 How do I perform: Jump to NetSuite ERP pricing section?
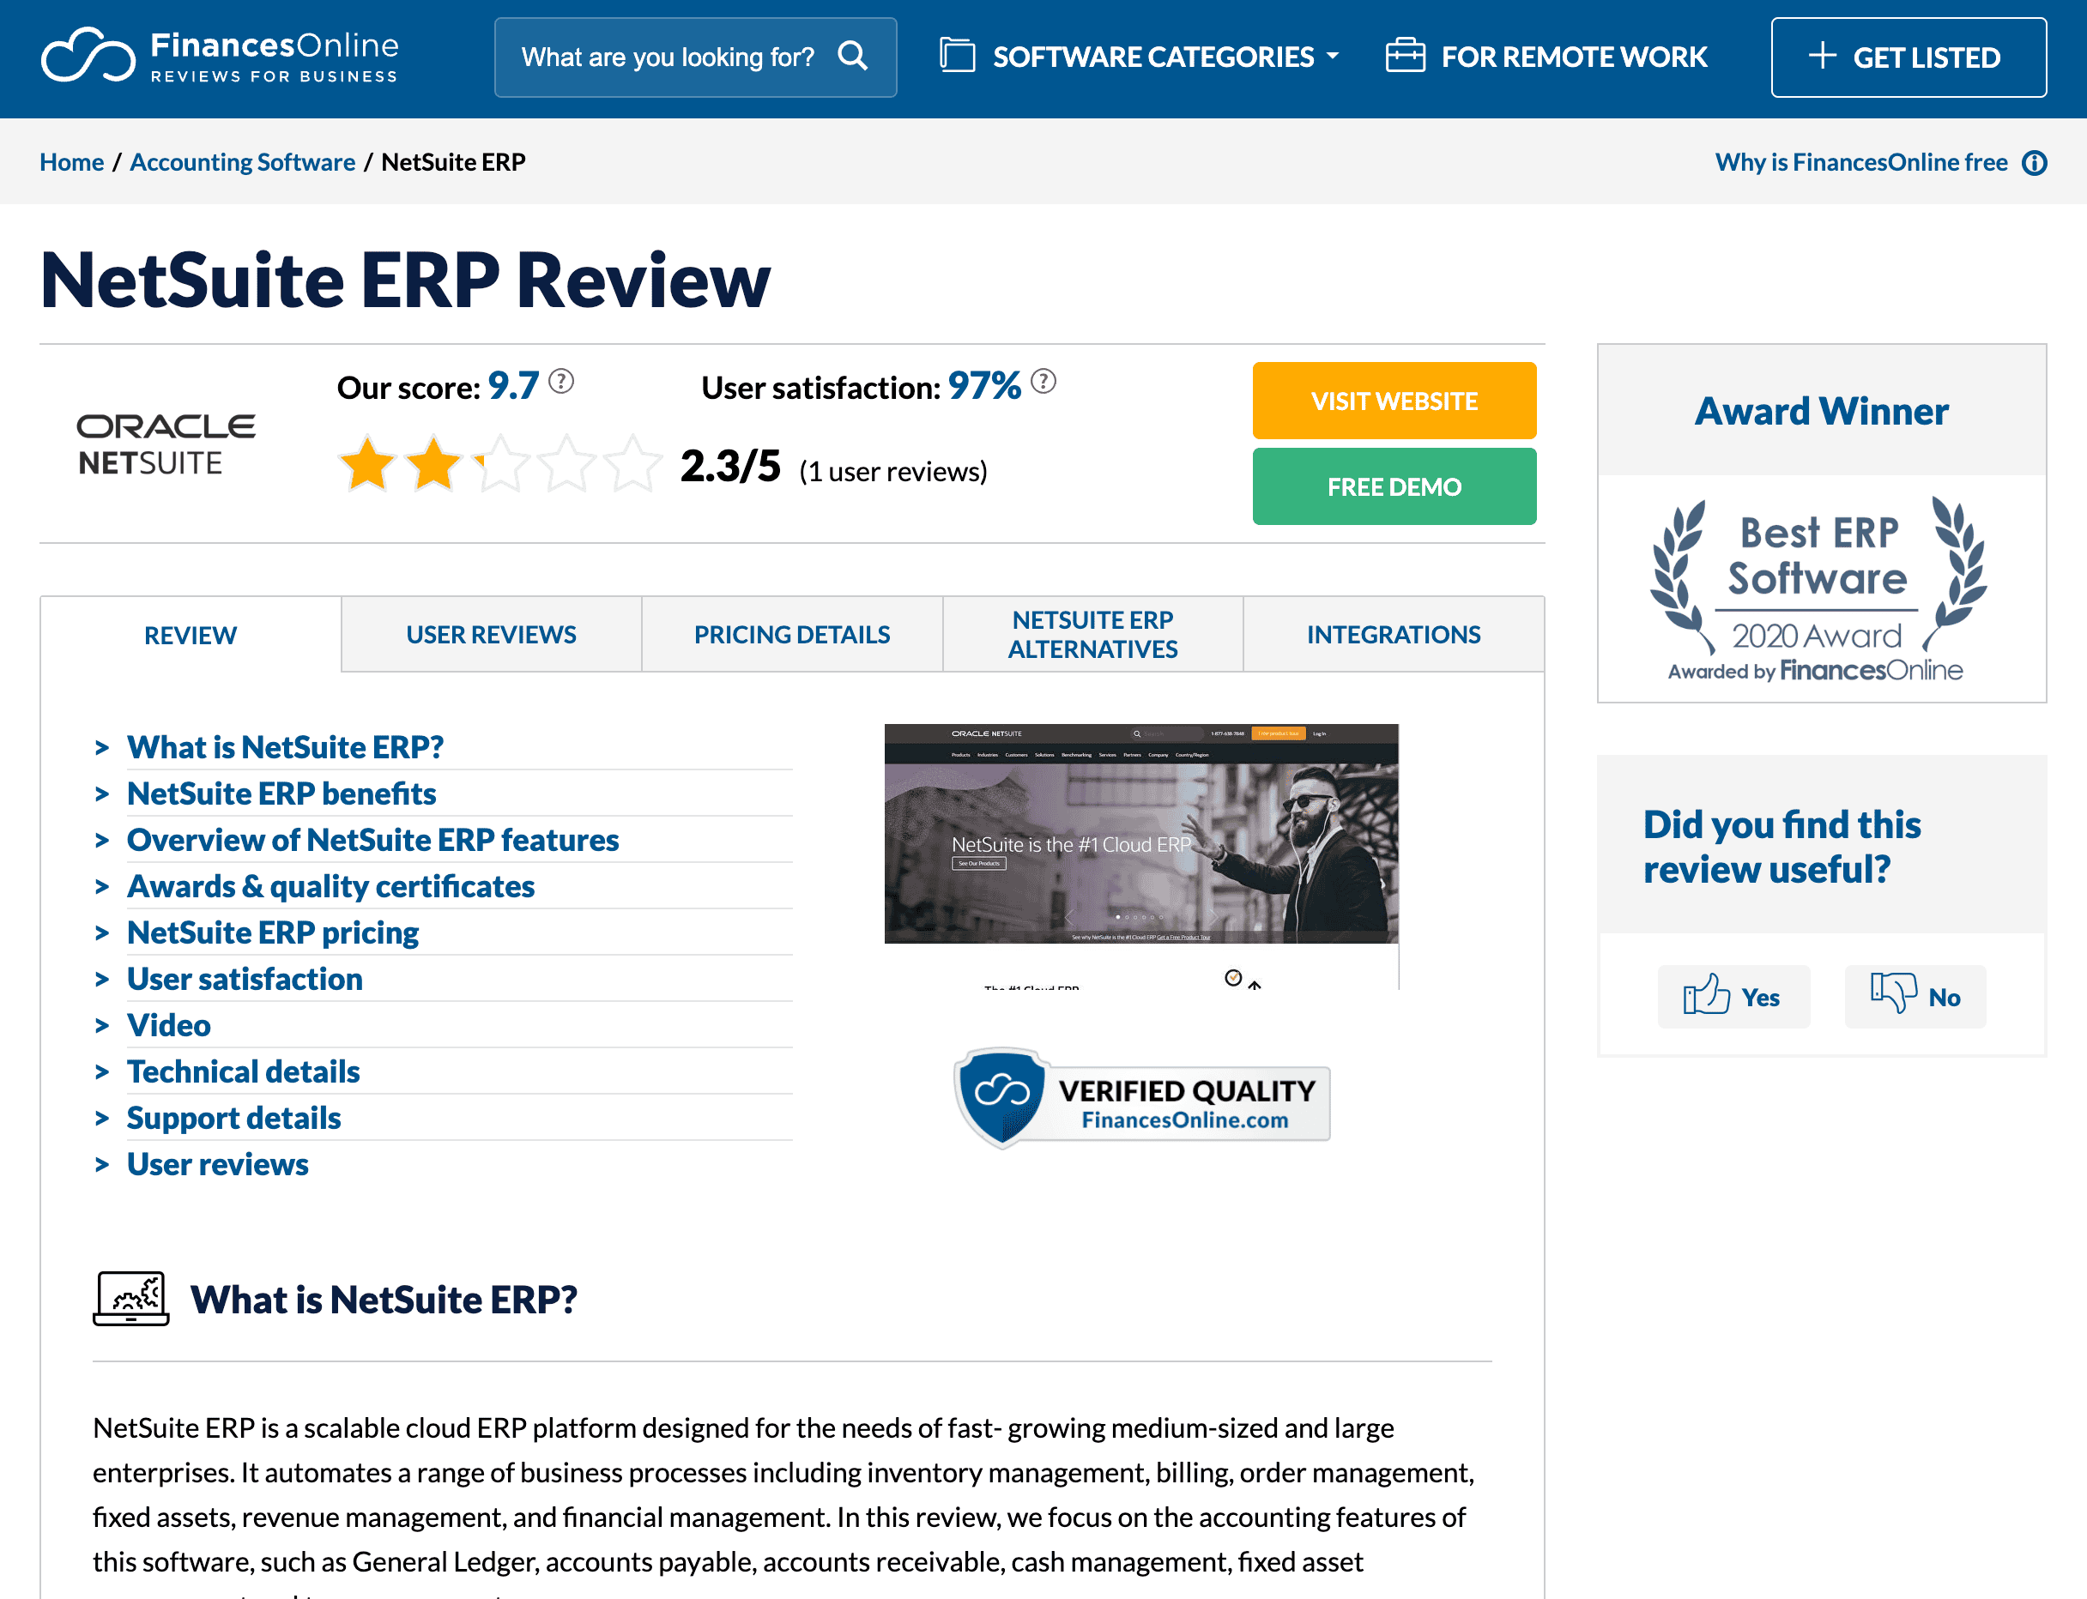pos(272,932)
